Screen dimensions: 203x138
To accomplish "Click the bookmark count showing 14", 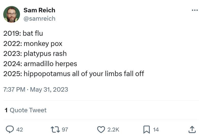I will click(x=156, y=130).
